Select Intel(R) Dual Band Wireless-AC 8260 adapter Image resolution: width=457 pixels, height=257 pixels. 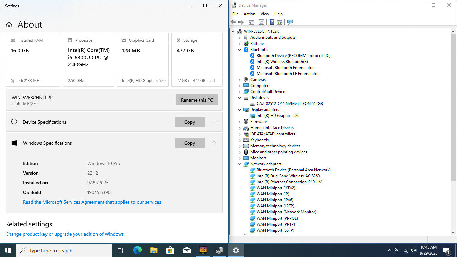(x=288, y=176)
